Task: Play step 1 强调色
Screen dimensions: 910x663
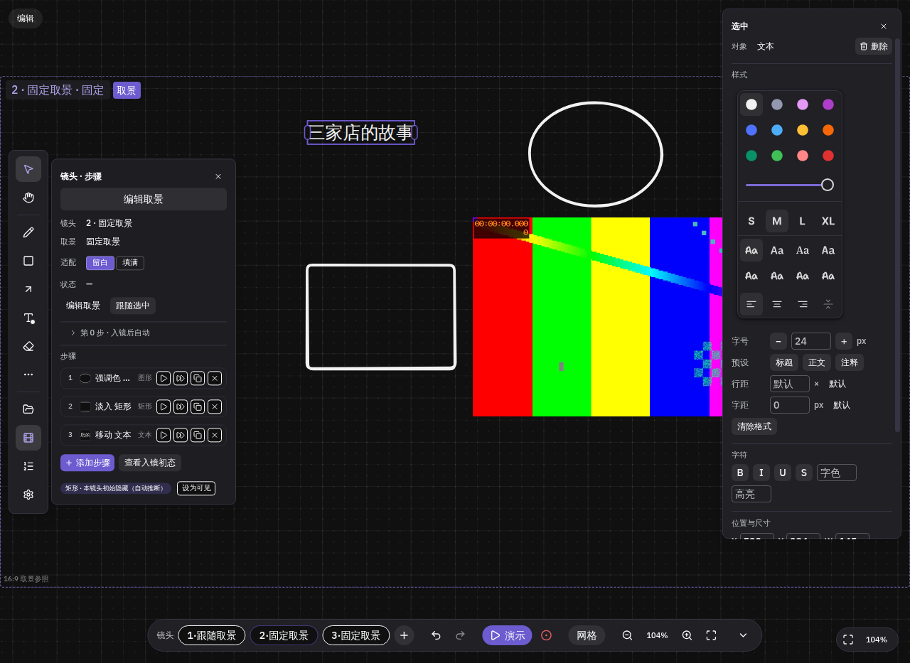Action: coord(164,378)
